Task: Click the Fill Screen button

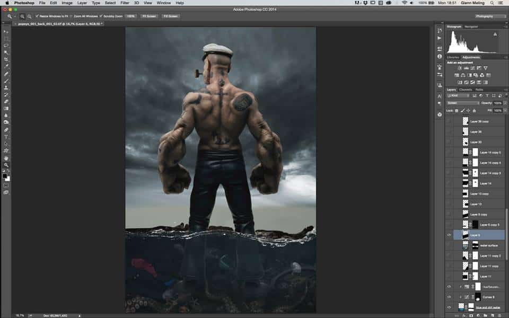Action: point(170,16)
